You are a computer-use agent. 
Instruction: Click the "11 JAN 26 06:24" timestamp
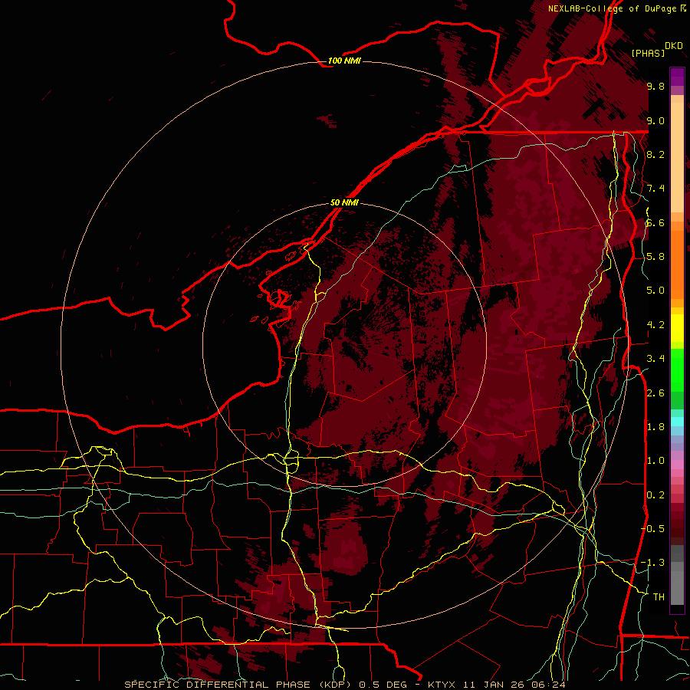click(x=514, y=685)
